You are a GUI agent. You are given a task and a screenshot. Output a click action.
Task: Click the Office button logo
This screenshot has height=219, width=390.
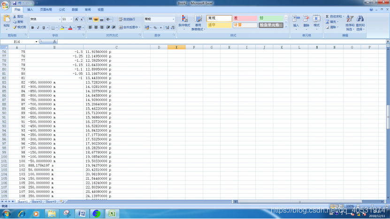click(5, 5)
